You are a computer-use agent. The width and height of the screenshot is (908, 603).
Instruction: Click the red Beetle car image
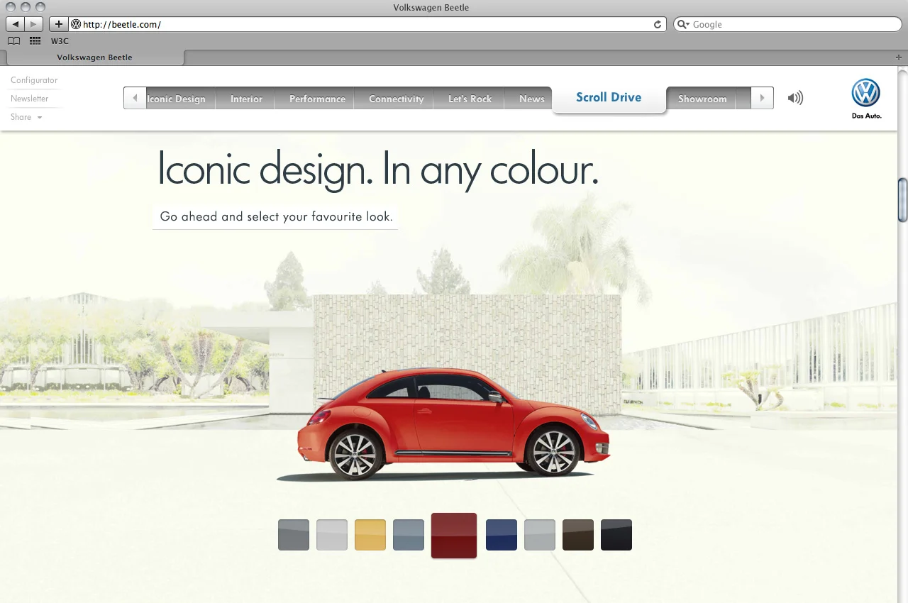[x=453, y=424]
